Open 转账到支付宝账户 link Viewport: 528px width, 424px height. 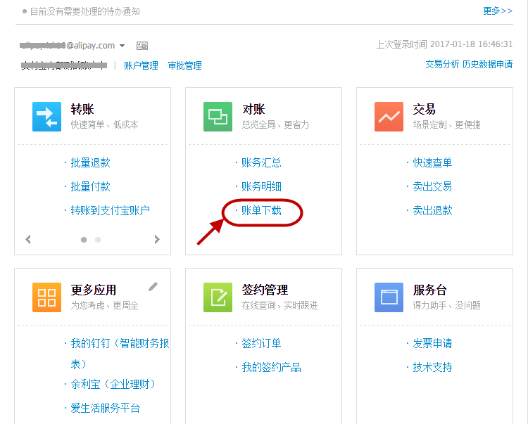coord(110,210)
